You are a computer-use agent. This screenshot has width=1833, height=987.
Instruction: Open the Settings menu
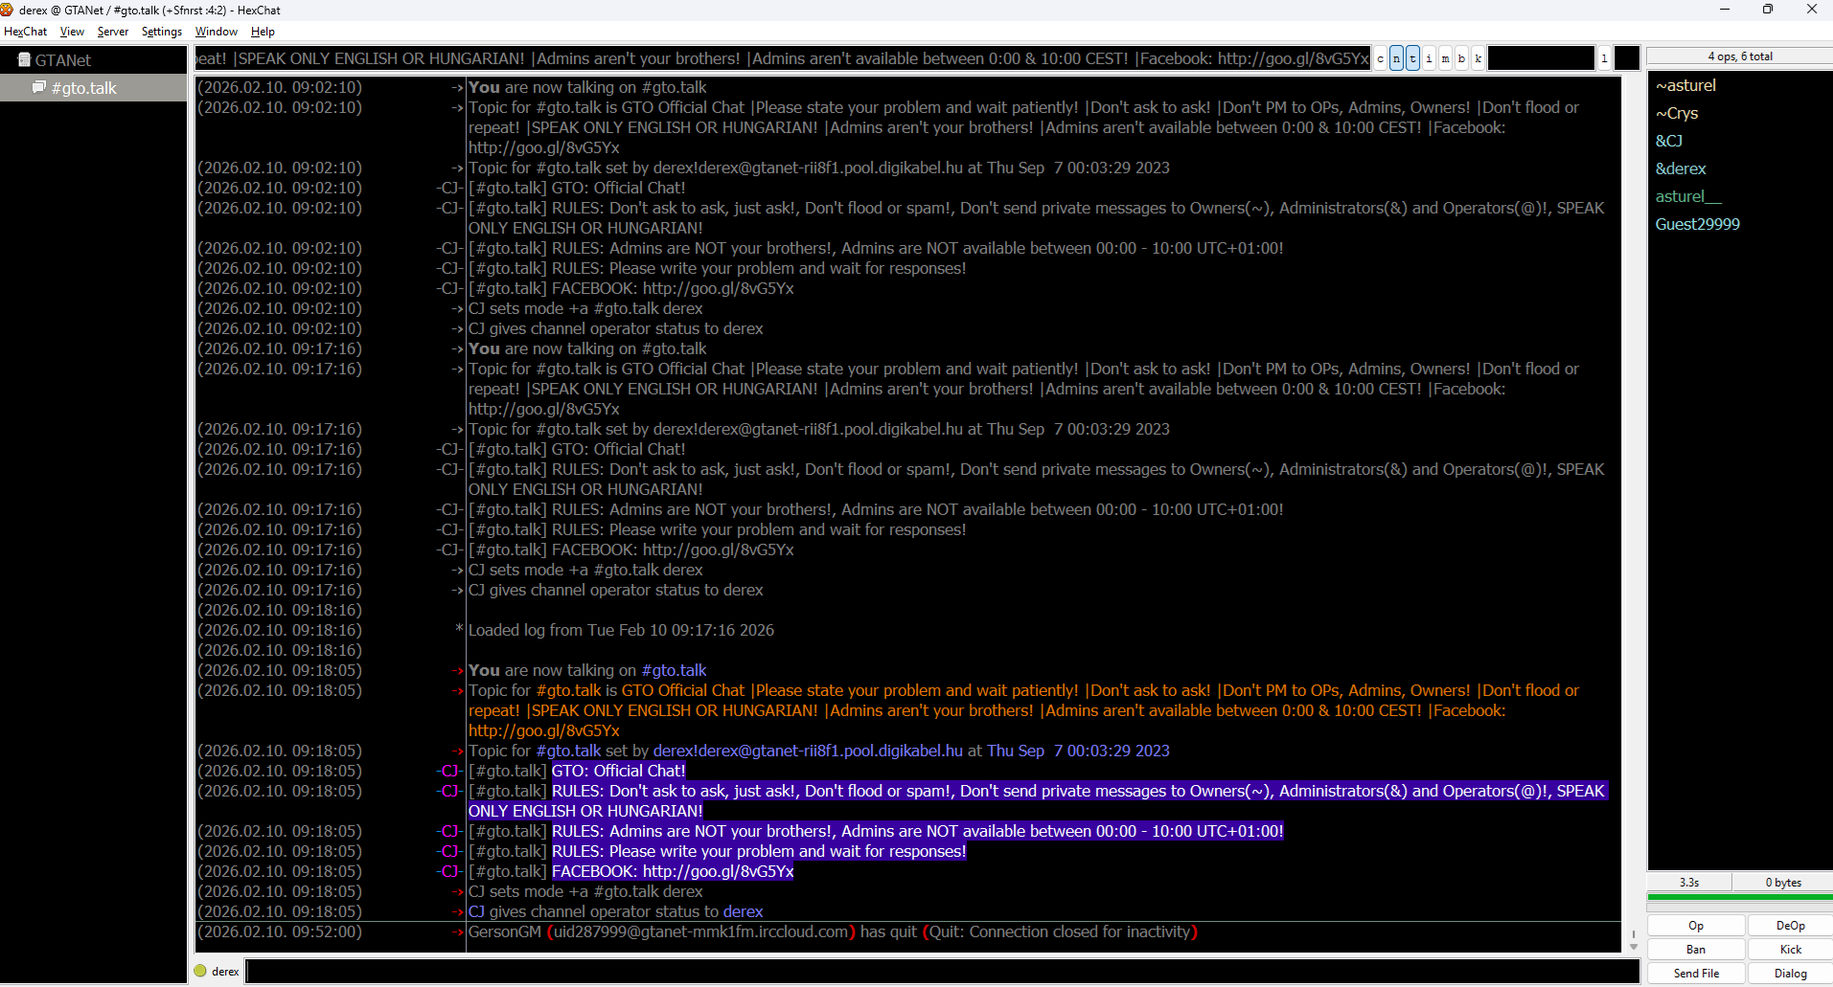160,32
